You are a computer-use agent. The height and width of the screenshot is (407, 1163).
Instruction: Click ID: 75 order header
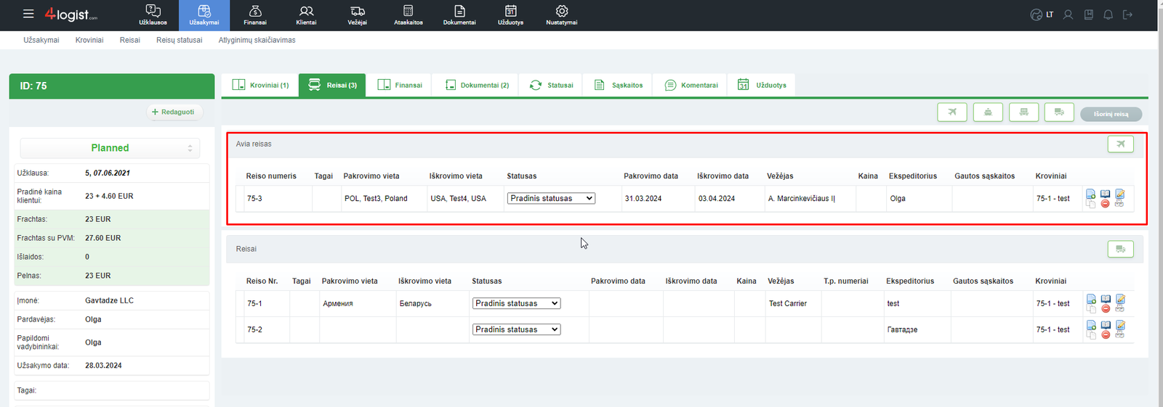click(x=112, y=86)
